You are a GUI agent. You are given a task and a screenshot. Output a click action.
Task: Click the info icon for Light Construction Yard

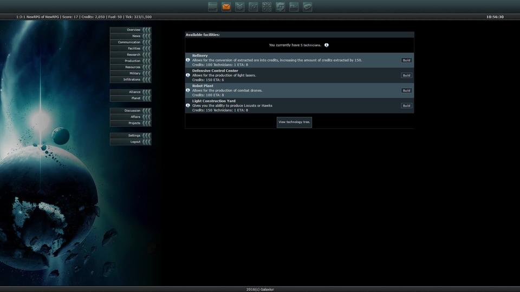[x=188, y=105]
